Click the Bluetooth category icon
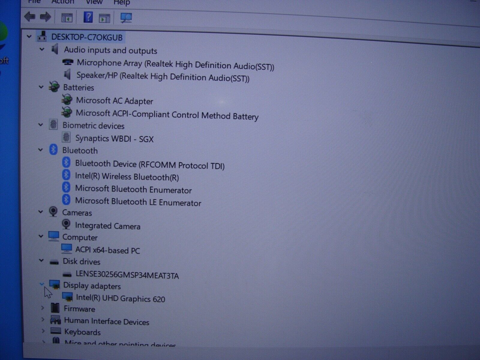This screenshot has height=360, width=480. (x=53, y=149)
